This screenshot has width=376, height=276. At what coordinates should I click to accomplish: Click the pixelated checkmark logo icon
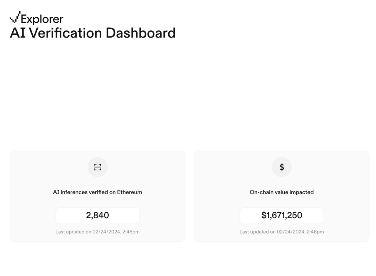pos(15,17)
